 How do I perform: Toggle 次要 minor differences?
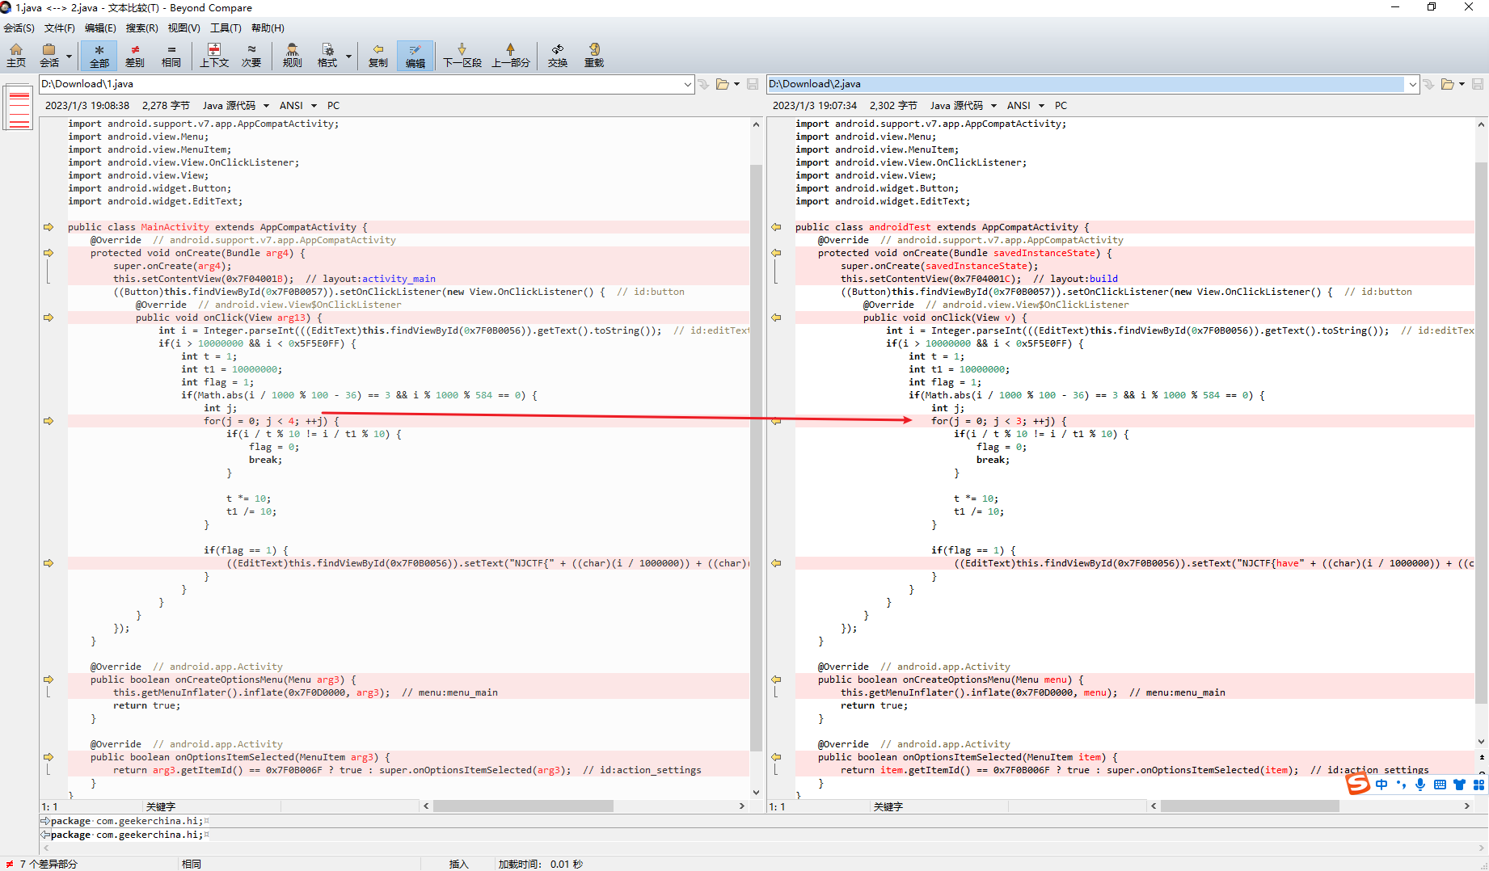click(x=251, y=55)
